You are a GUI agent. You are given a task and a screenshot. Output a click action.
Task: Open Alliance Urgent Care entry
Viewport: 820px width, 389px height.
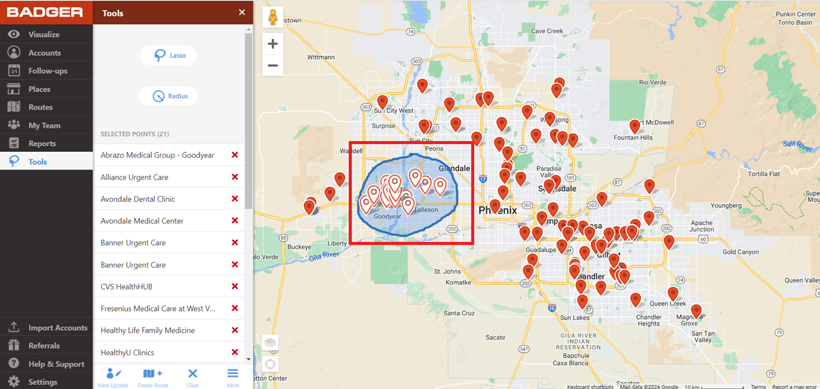(134, 177)
